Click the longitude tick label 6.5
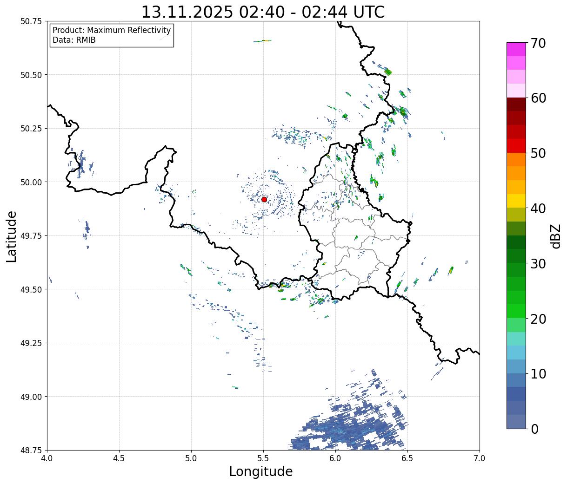Viewport: 567px width, 483px height. point(407,458)
